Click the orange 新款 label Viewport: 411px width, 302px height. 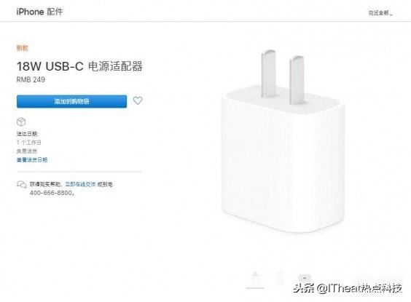pyautogui.click(x=23, y=48)
